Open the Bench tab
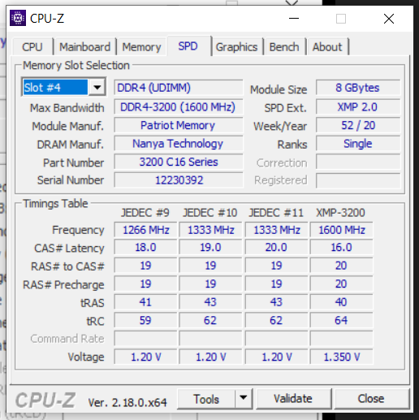 (284, 47)
